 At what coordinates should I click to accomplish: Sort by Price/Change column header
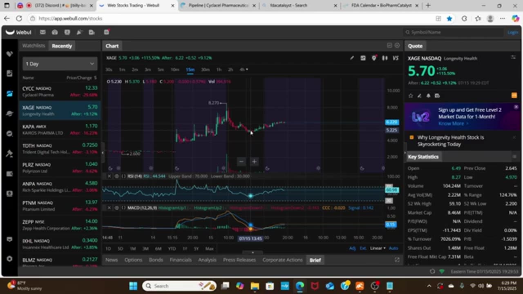click(x=81, y=78)
